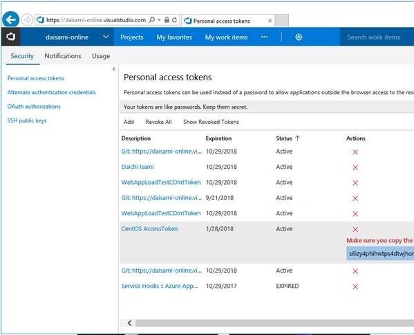Open OAuth authorizations page

pos(34,107)
